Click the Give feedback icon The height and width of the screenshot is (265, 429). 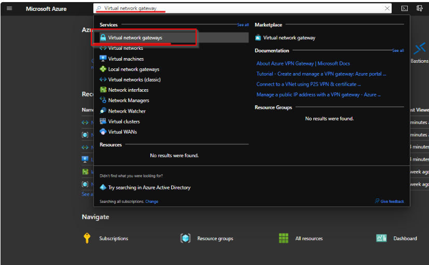click(x=377, y=201)
